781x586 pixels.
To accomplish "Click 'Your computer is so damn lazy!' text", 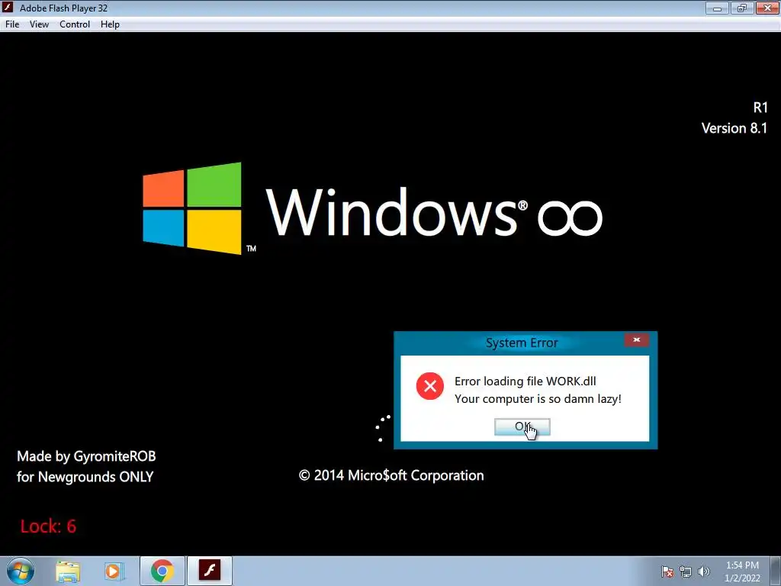I will coord(538,399).
